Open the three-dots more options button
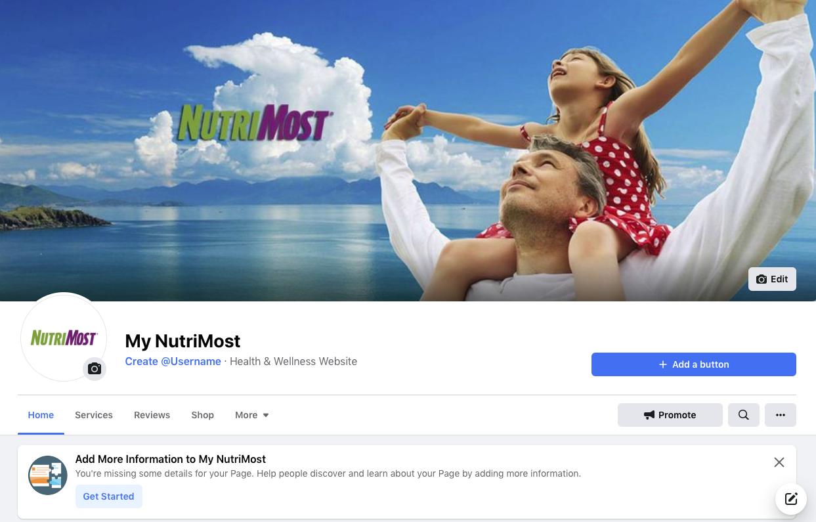 (781, 415)
